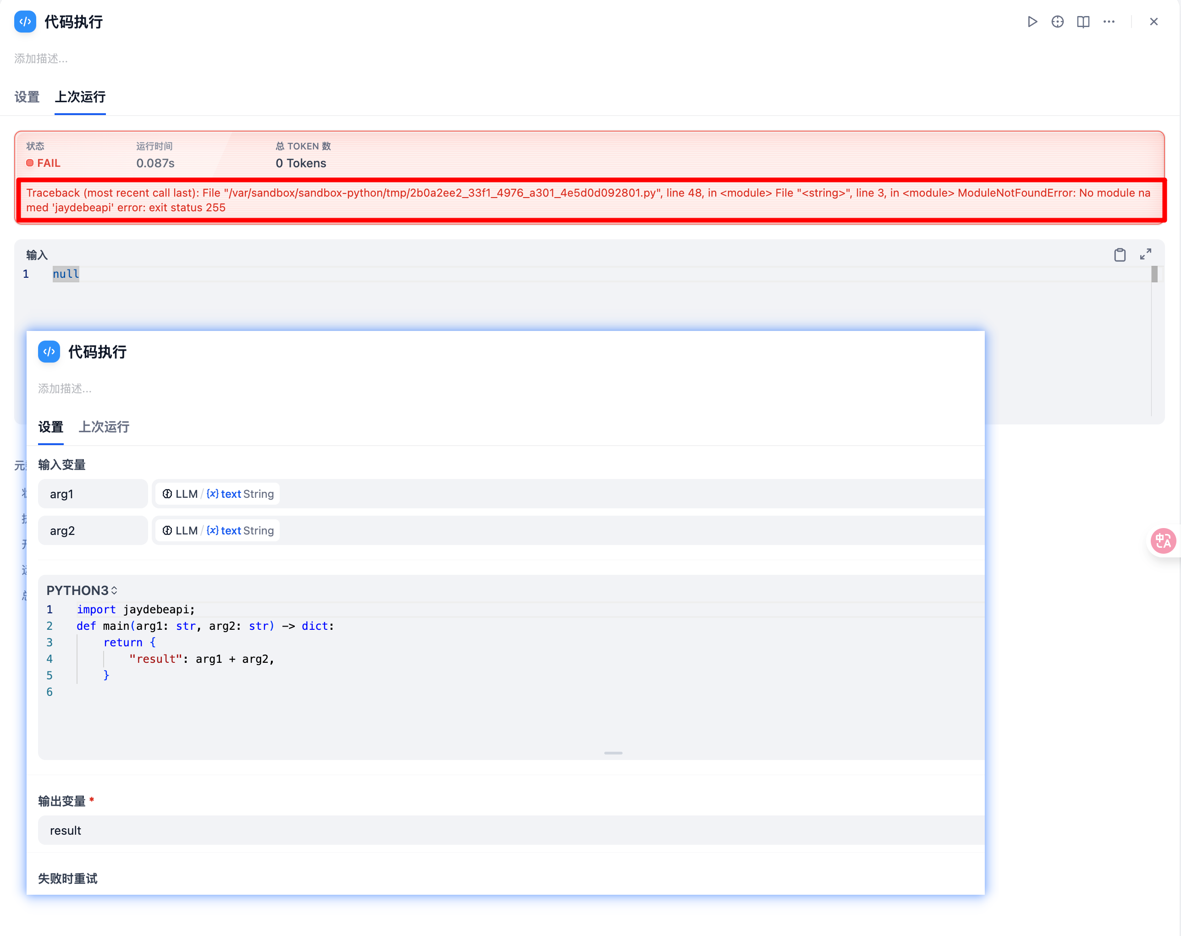Screen dimensions: 1181x936
Task: Open the ellipsis more-options menu
Action: pyautogui.click(x=1109, y=22)
